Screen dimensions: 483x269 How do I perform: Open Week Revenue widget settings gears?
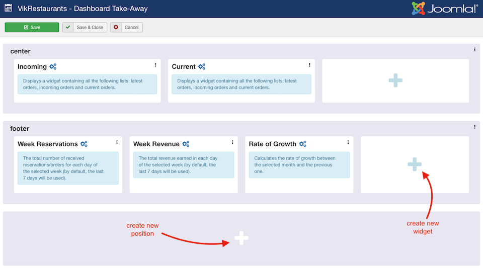coord(186,144)
